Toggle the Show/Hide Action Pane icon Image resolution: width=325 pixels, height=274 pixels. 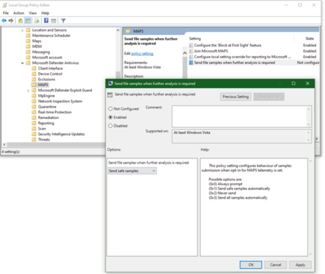point(53,20)
